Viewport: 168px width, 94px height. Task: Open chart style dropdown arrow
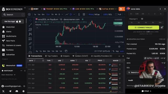click(74, 14)
